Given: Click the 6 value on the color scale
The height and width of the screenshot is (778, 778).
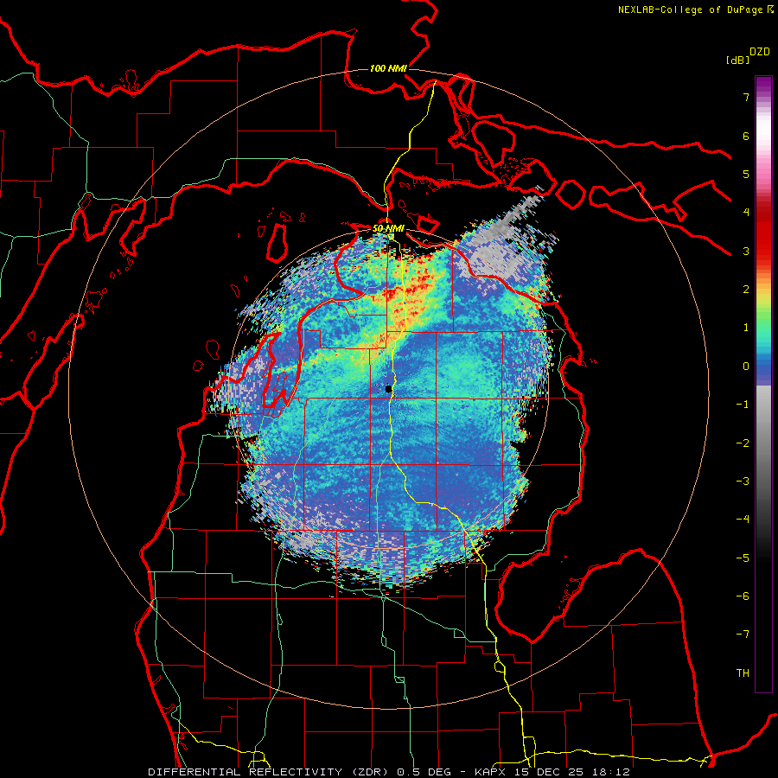Looking at the screenshot, I should (x=746, y=136).
